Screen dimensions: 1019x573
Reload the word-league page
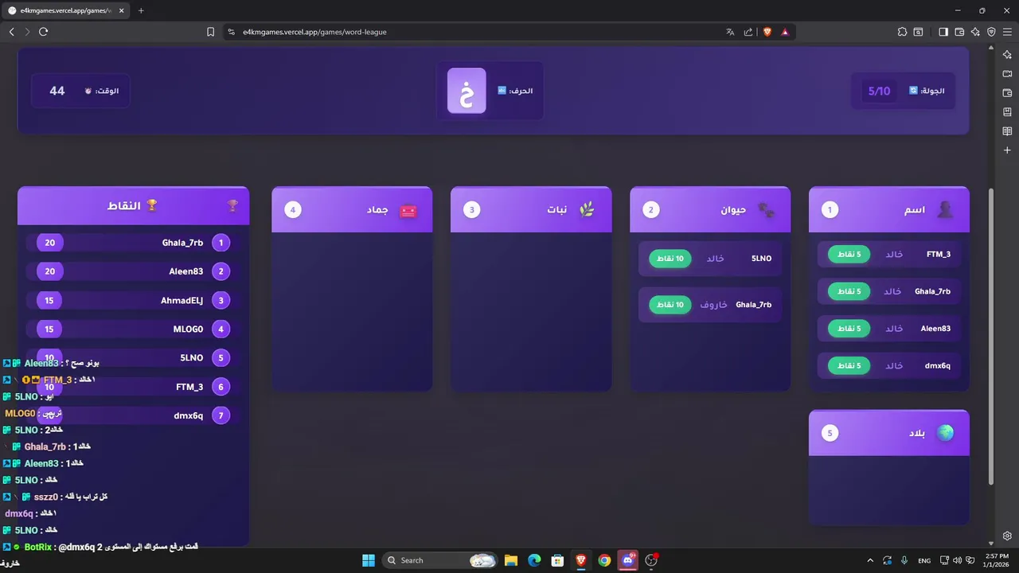[43, 32]
